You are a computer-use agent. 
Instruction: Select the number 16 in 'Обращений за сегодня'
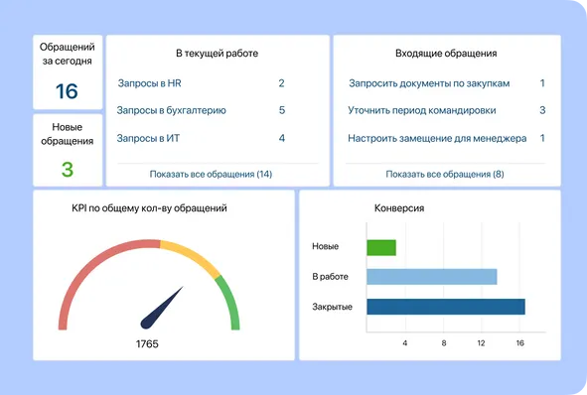click(67, 91)
